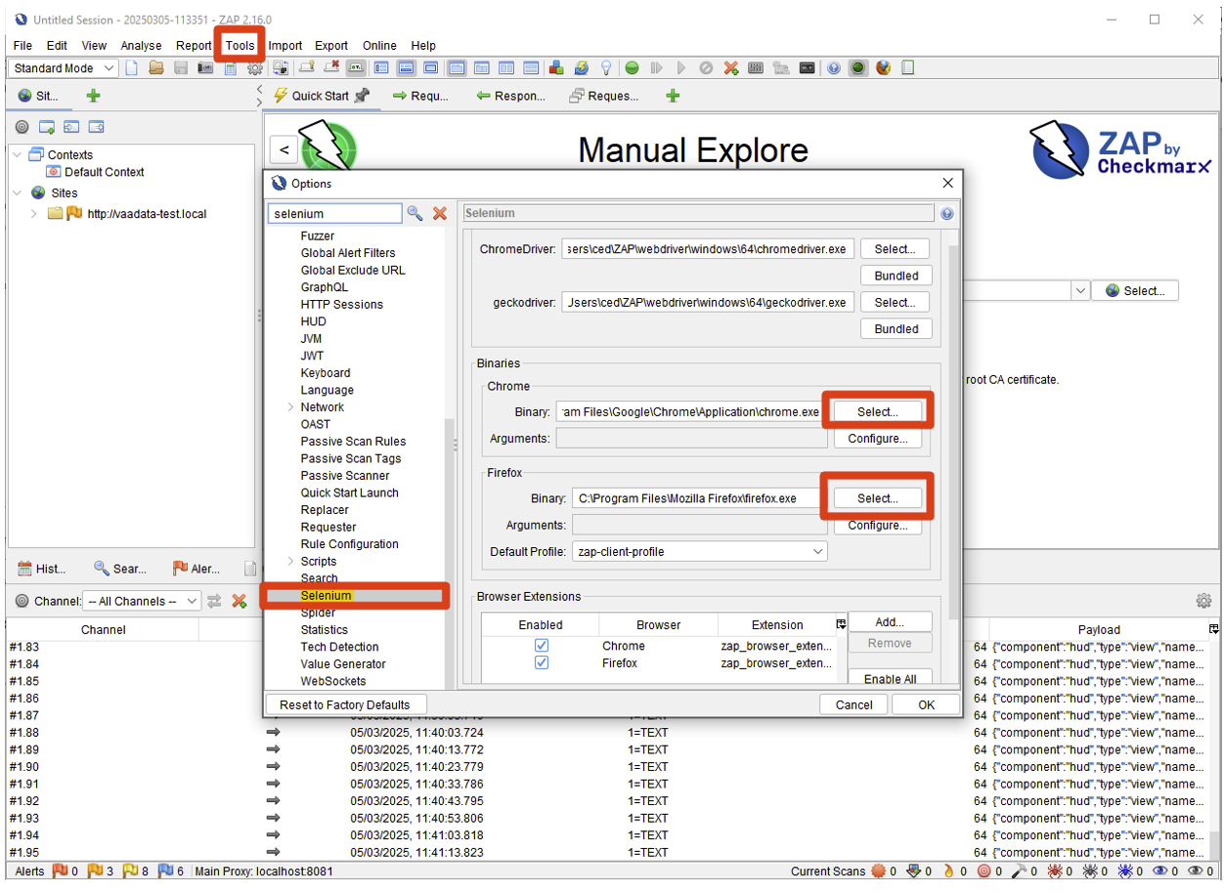1224x893 pixels.
Task: Click the magnifier icon beside options search box
Action: [x=415, y=213]
